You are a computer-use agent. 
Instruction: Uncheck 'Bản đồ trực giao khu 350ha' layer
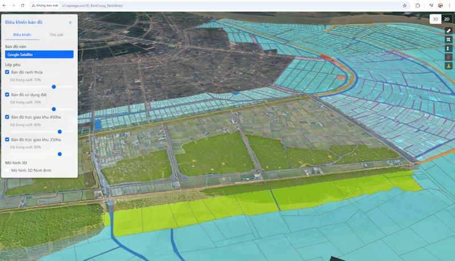click(7, 140)
